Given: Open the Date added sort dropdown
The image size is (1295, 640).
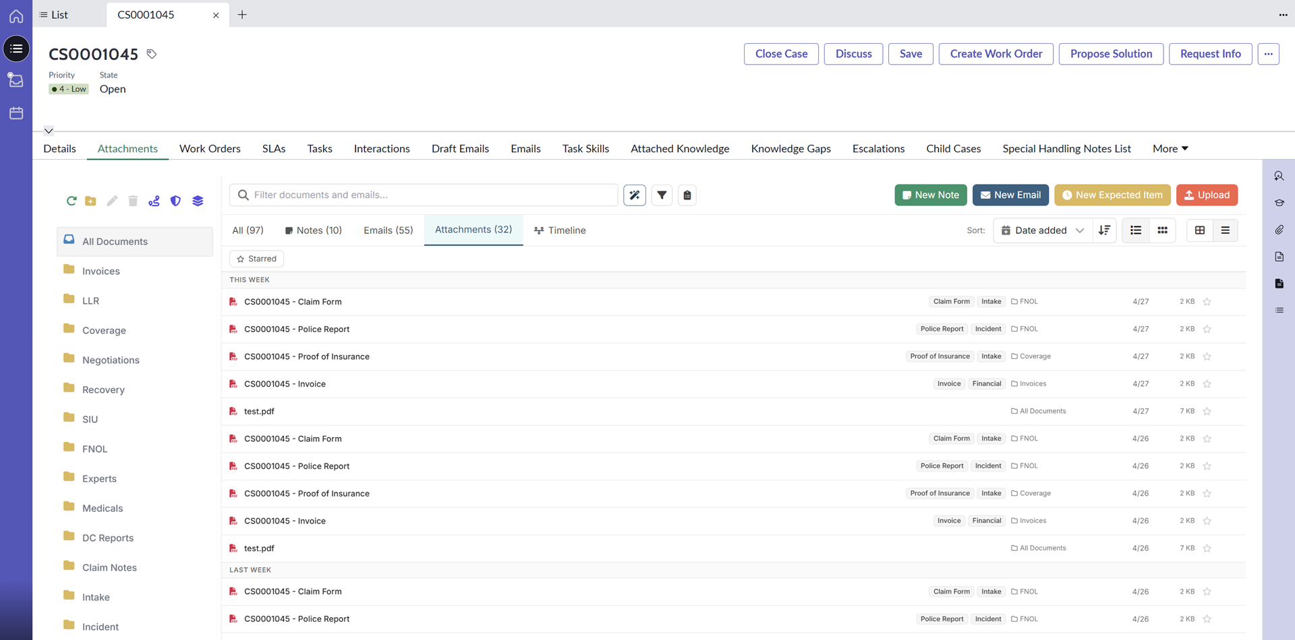Looking at the screenshot, I should click(1042, 230).
